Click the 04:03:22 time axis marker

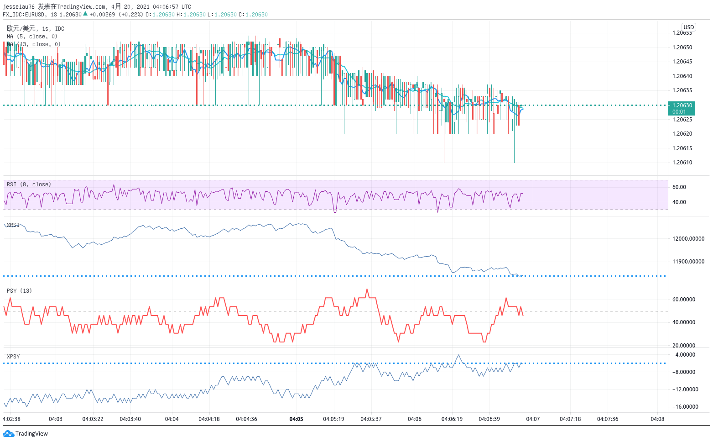pyautogui.click(x=93, y=419)
